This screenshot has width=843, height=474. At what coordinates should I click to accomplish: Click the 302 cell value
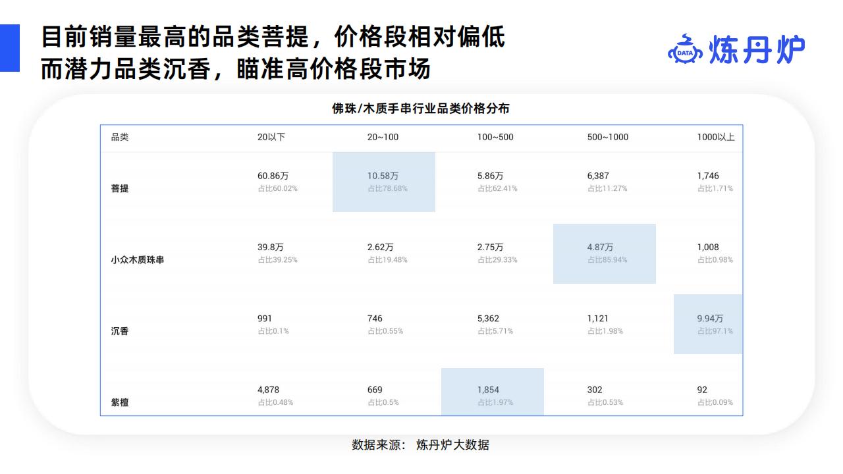point(595,390)
